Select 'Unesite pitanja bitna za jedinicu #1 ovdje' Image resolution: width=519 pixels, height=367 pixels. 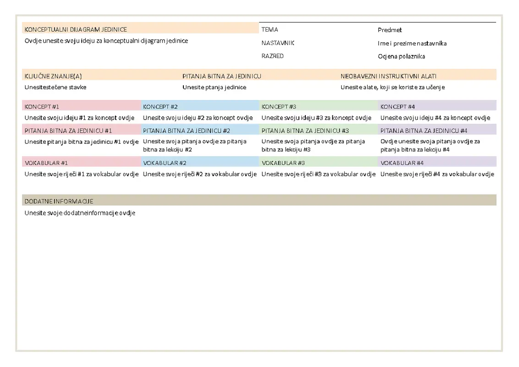[82, 142]
